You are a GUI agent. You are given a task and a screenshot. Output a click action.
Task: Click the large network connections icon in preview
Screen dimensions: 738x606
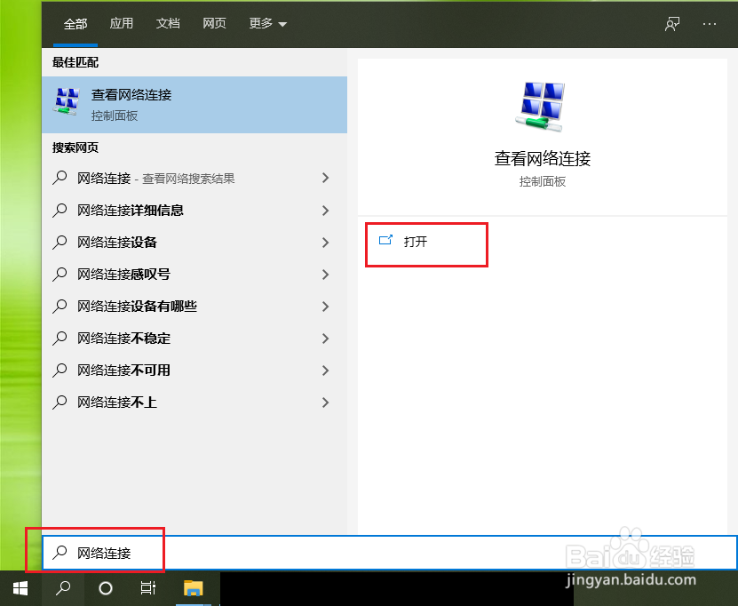tap(542, 105)
